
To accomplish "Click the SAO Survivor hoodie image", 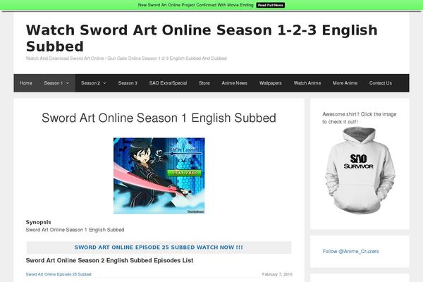I will pyautogui.click(x=360, y=171).
